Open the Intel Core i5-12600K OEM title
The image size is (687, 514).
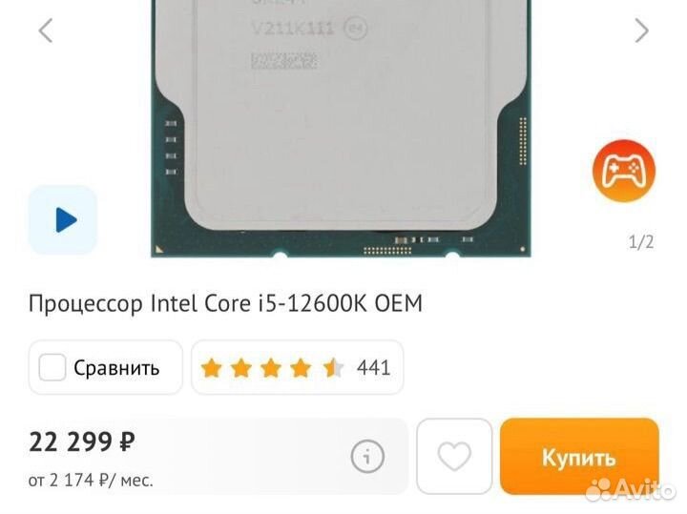[225, 304]
